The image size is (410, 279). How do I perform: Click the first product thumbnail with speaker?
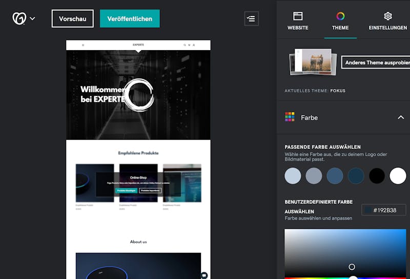tap(95, 183)
